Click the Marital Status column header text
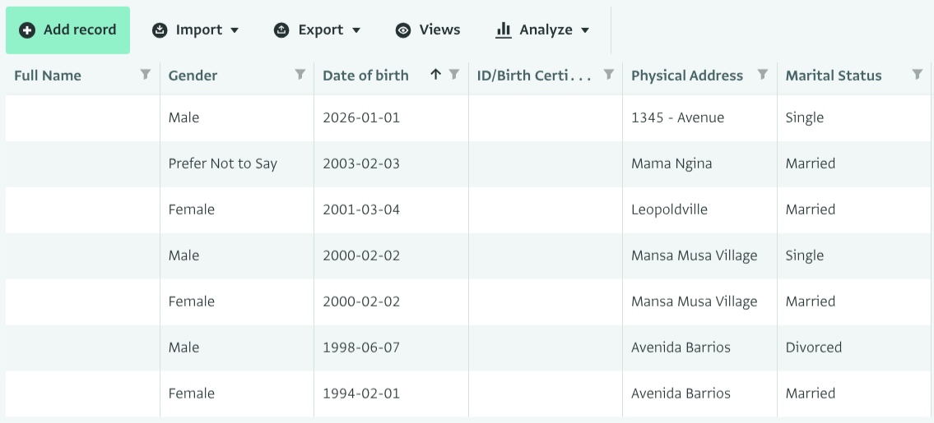The image size is (934, 423). click(833, 76)
